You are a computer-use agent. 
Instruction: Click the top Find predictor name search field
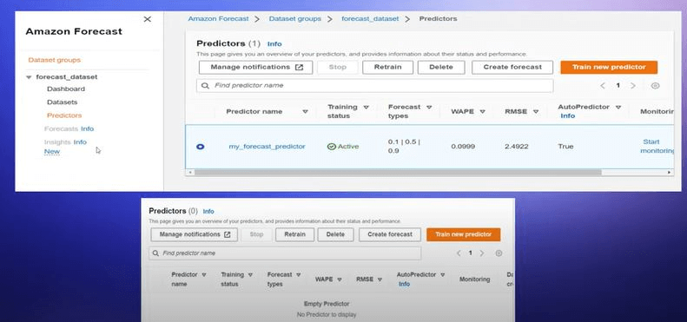(374, 85)
